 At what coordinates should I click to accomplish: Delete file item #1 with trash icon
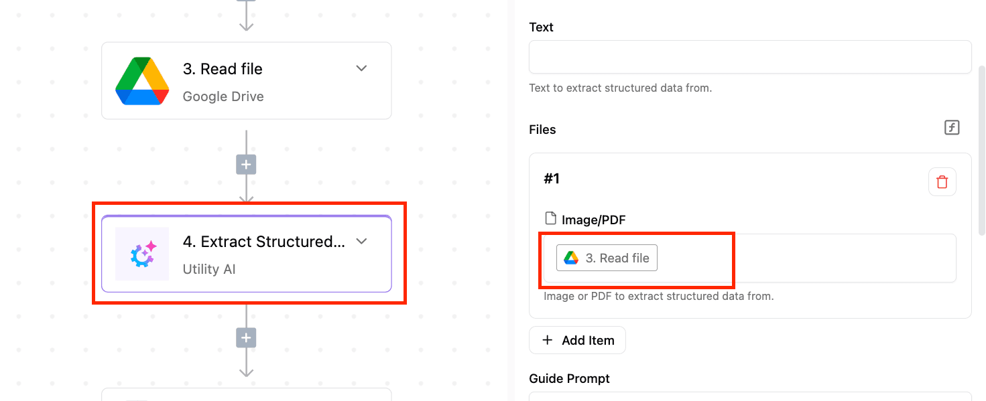pos(942,181)
